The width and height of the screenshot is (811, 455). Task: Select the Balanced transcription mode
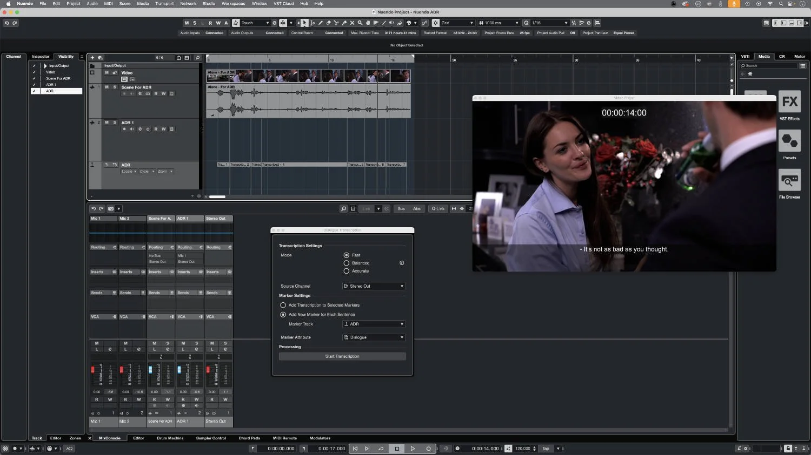(347, 263)
